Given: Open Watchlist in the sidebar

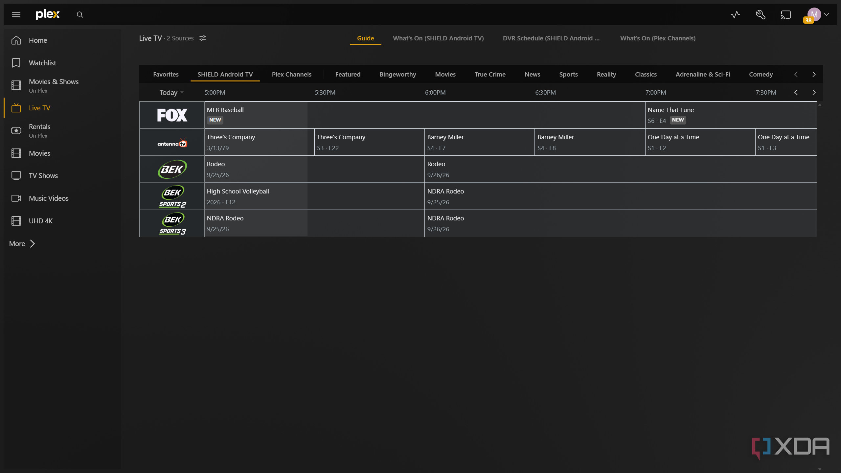Looking at the screenshot, I should pyautogui.click(x=42, y=63).
